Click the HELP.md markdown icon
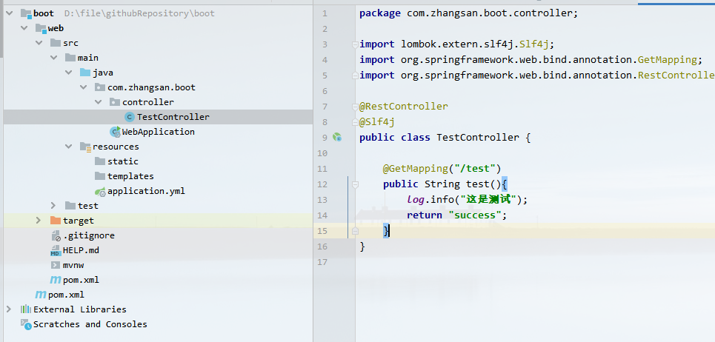Screen dimensions: 715x342 click(56, 250)
